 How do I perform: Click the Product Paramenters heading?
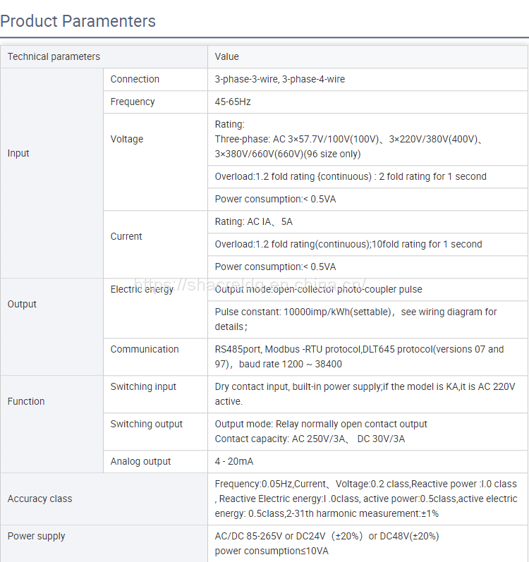tap(78, 21)
